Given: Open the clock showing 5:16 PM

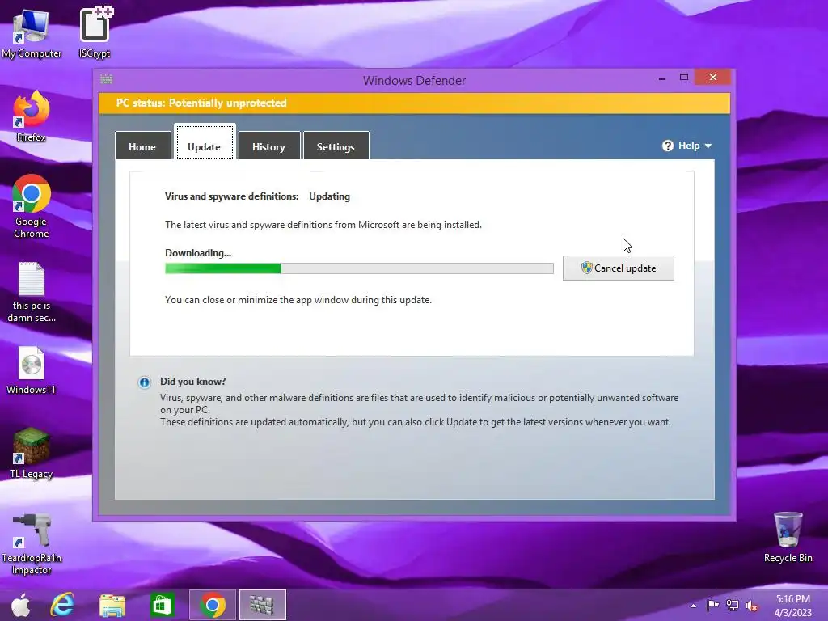Looking at the screenshot, I should point(792,606).
